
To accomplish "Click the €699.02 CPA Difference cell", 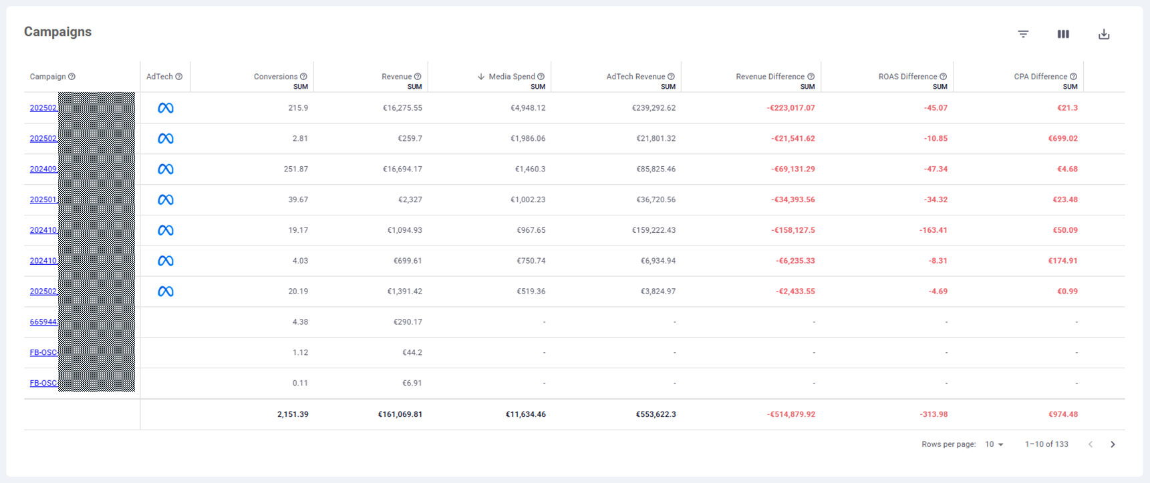I will pos(1062,139).
